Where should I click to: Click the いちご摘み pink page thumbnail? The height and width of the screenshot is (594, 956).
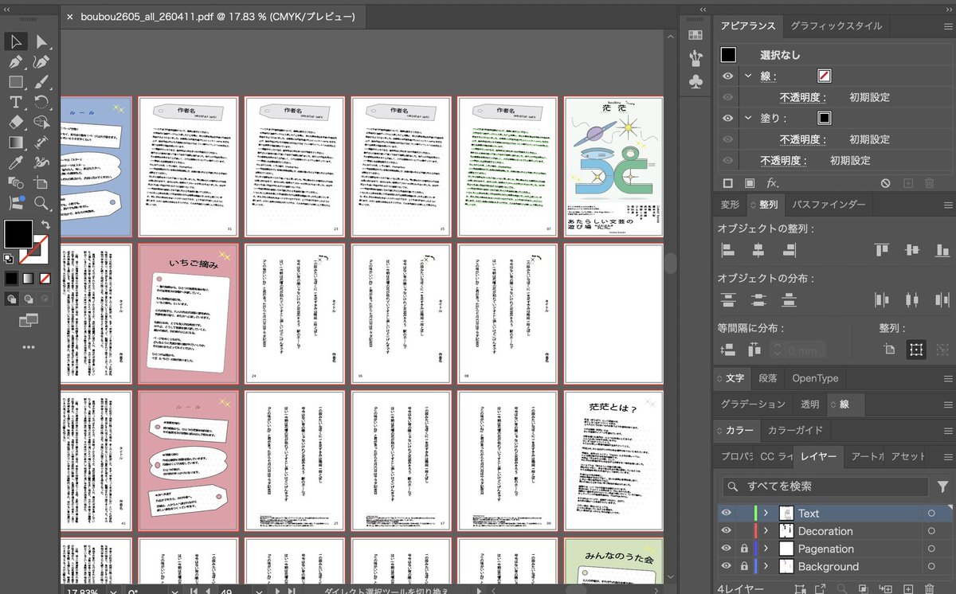(x=188, y=314)
